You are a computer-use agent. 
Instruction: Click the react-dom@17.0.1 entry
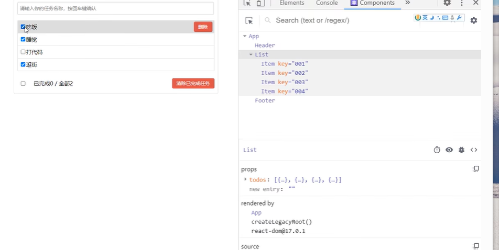coord(278,231)
